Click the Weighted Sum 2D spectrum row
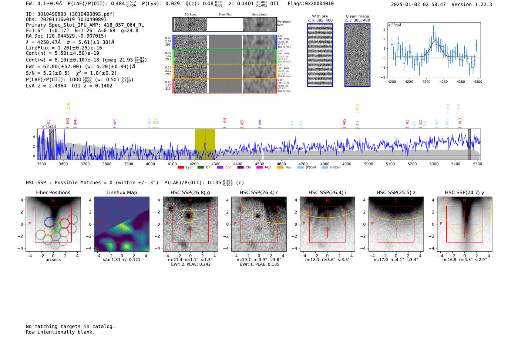The width and height of the screenshot is (518, 352). click(x=225, y=24)
